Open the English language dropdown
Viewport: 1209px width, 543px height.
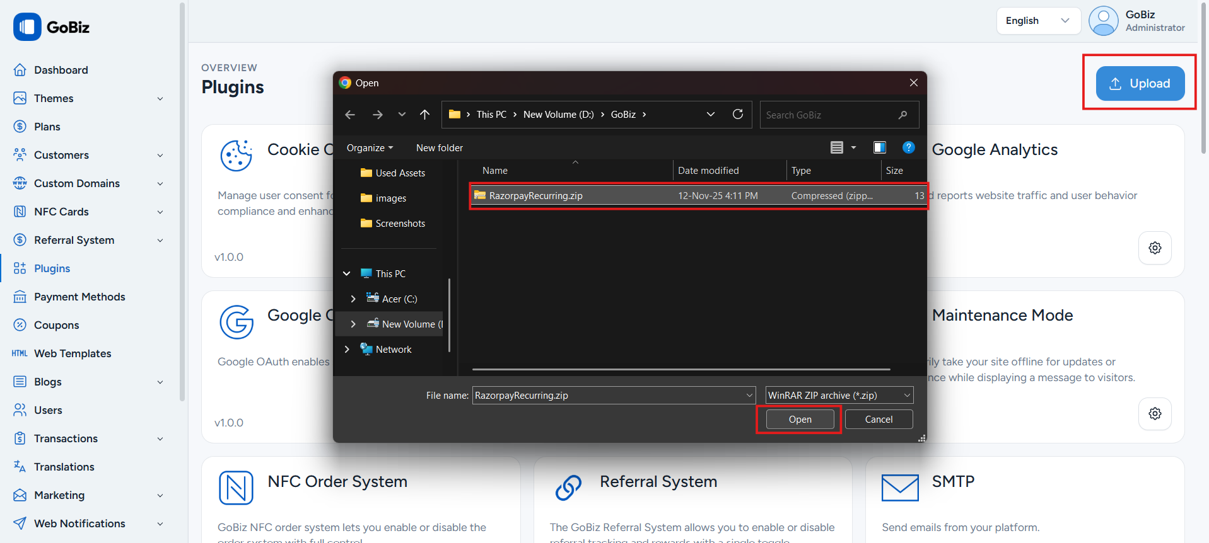pos(1038,21)
